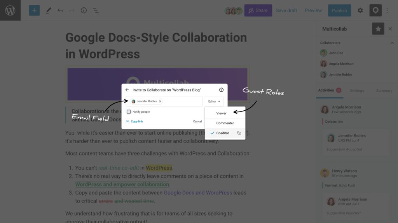
Task: Choose the Coeditor role
Action: click(225, 133)
